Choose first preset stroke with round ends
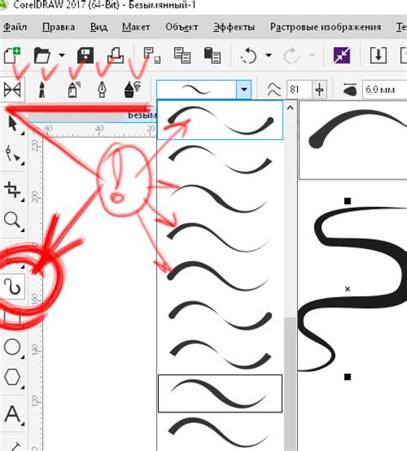407x451 pixels. [x=220, y=120]
